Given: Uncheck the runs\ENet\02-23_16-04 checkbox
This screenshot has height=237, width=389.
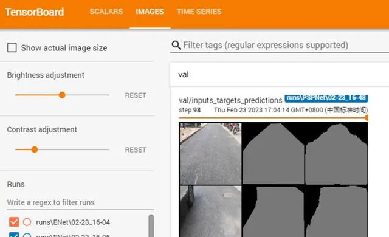Looking at the screenshot, I should (x=14, y=222).
